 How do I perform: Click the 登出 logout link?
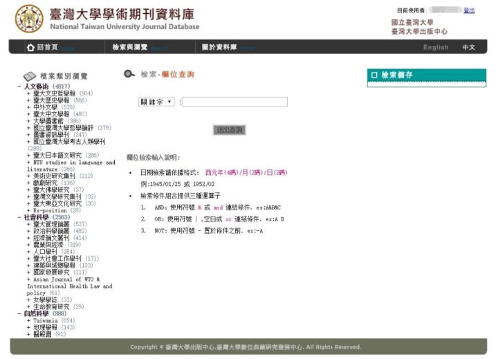[469, 10]
